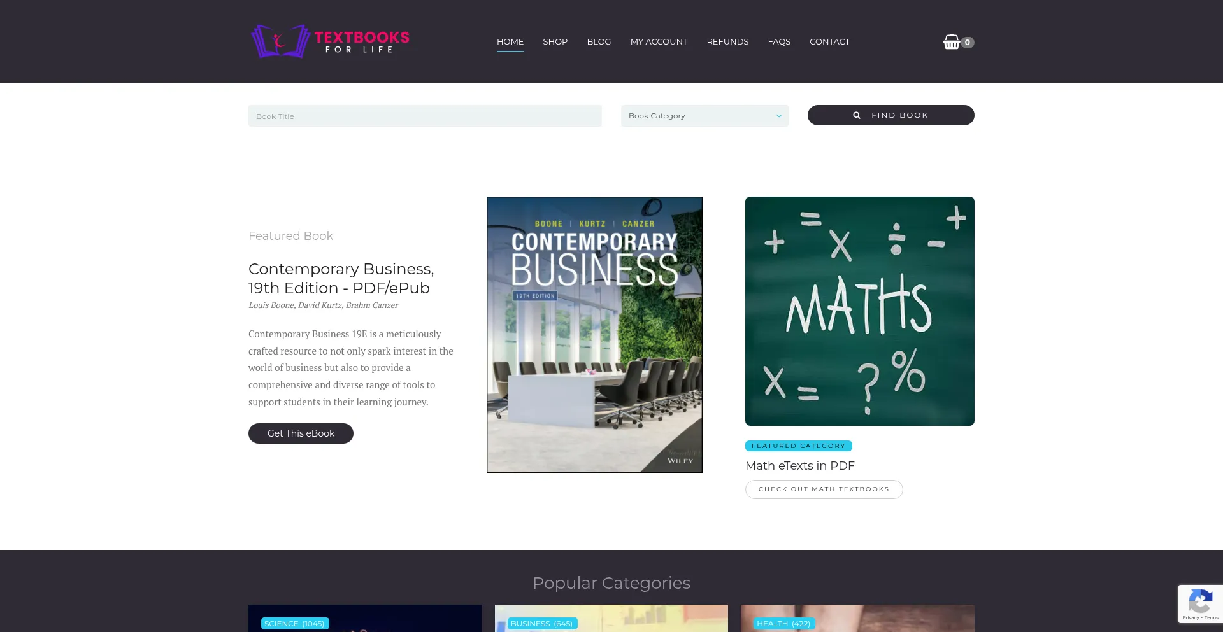Viewport: 1223px width, 632px height.
Task: Select the Business (645) category tag
Action: click(x=541, y=624)
